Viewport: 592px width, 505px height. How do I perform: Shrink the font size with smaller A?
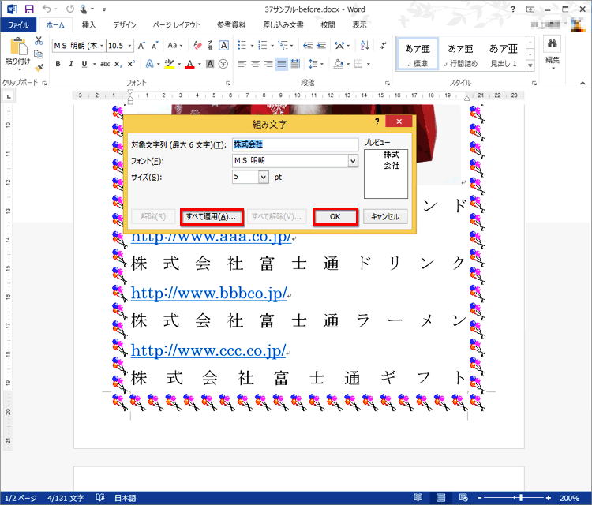[x=155, y=46]
